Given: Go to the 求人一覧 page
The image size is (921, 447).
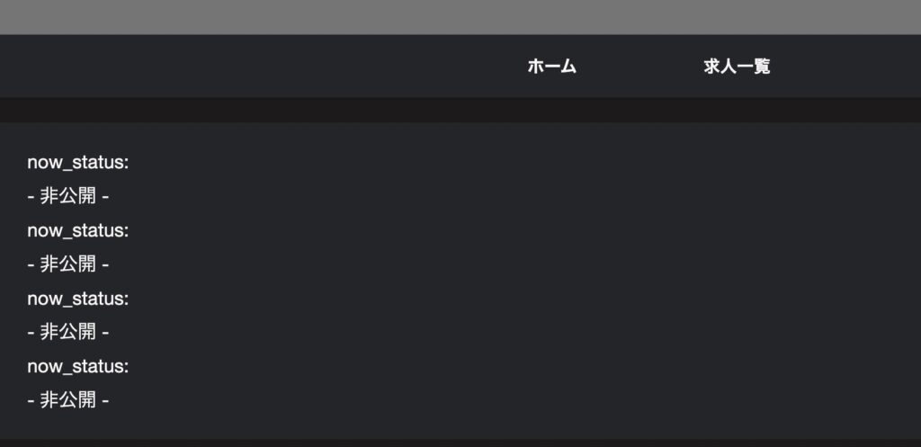Looking at the screenshot, I should click(x=737, y=67).
